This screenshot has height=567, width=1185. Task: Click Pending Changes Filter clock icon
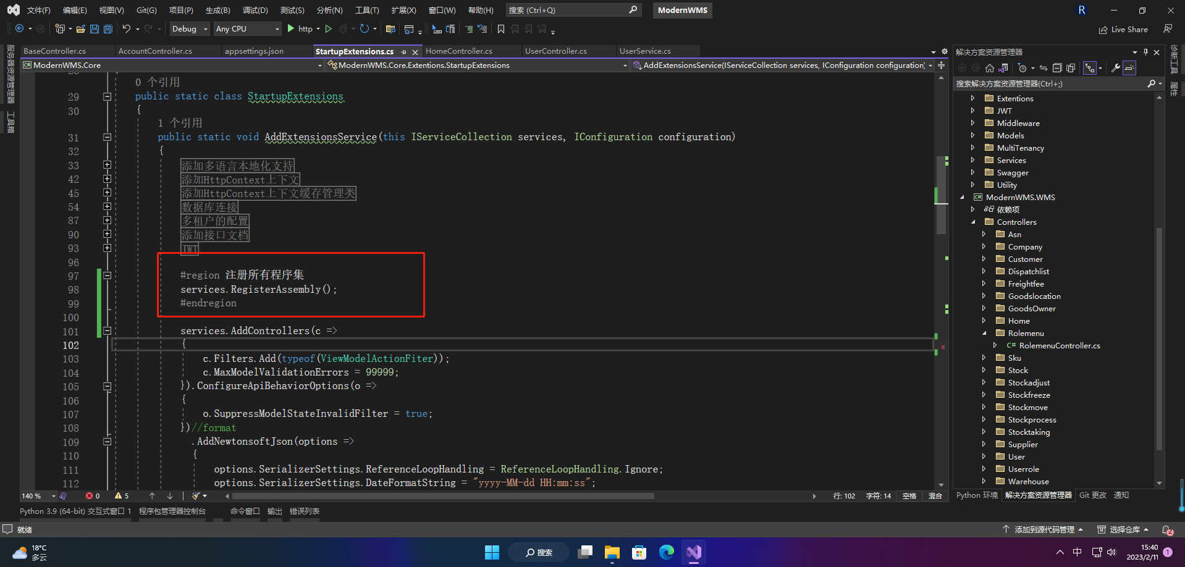pos(1023,68)
